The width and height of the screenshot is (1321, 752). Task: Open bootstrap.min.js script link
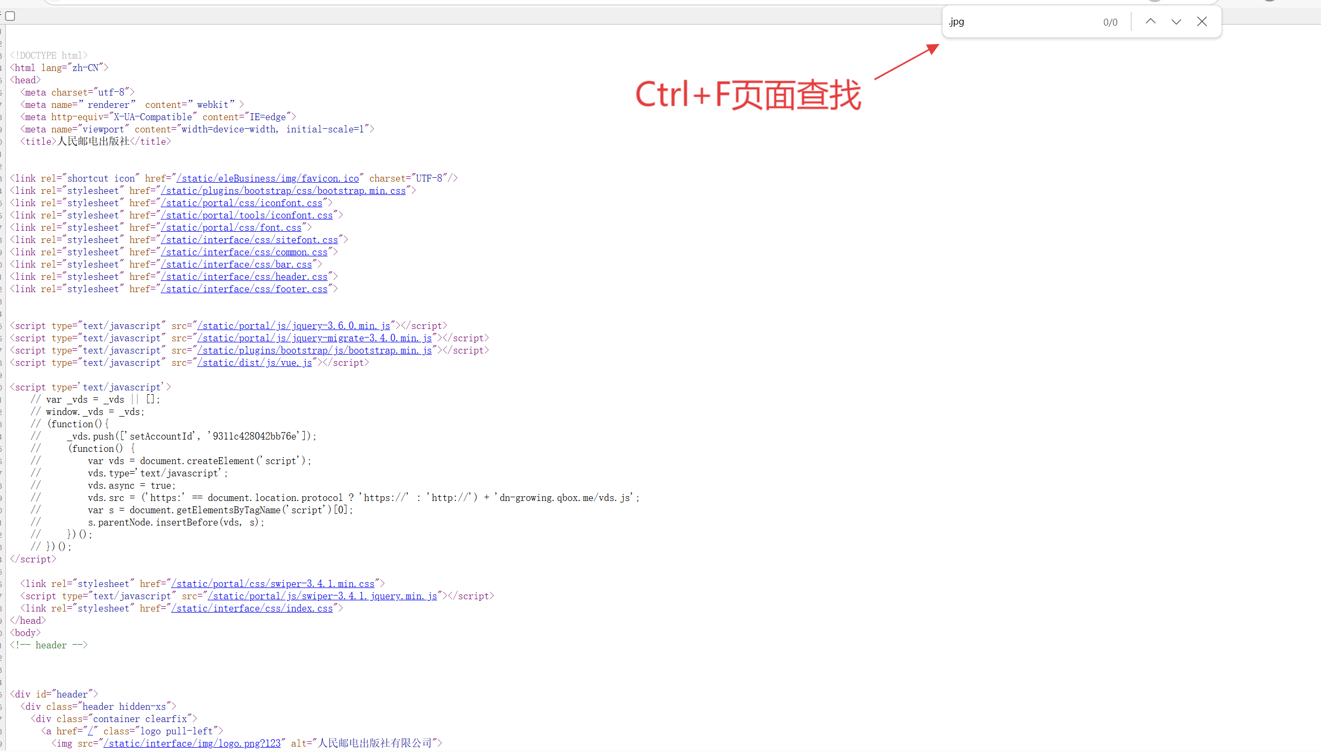tap(315, 350)
